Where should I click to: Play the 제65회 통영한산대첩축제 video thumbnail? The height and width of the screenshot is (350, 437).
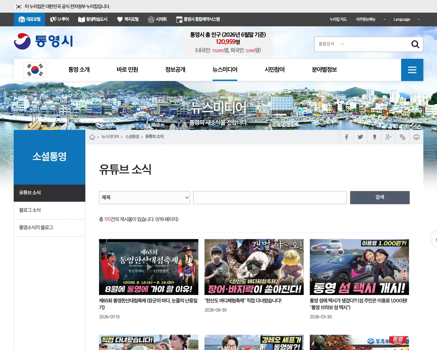point(149,267)
